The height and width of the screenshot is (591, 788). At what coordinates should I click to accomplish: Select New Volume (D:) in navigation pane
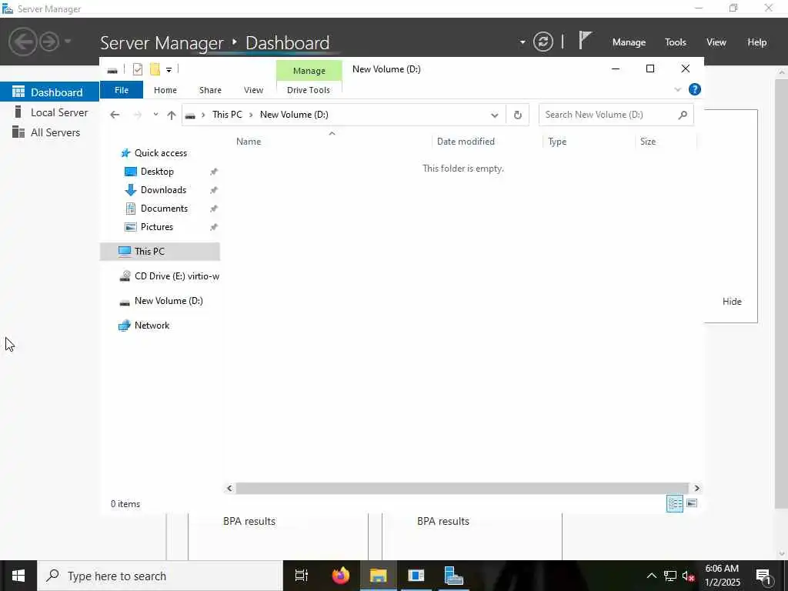168,301
